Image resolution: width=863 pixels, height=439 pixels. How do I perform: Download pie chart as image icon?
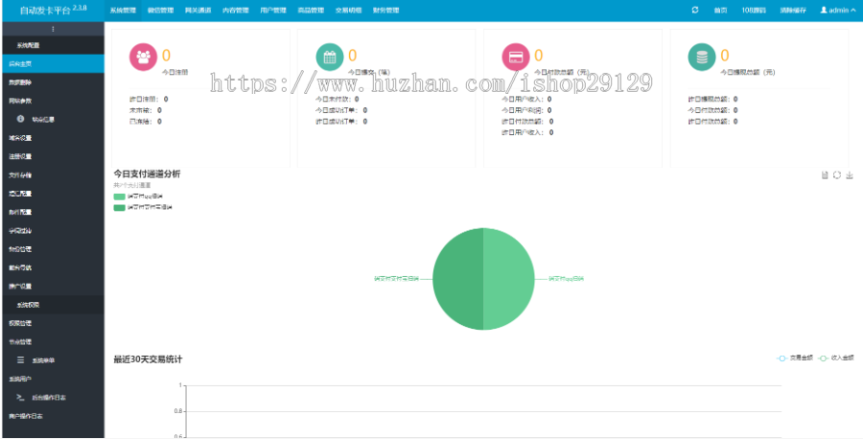(850, 175)
